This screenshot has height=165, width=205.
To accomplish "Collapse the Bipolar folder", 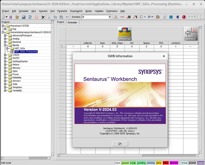I will click(x=5, y=45).
